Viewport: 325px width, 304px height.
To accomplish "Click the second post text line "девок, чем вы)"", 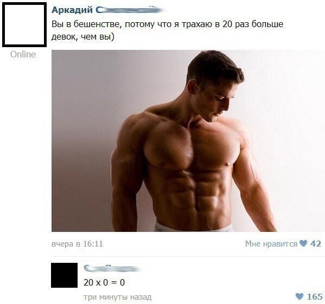I will (83, 37).
